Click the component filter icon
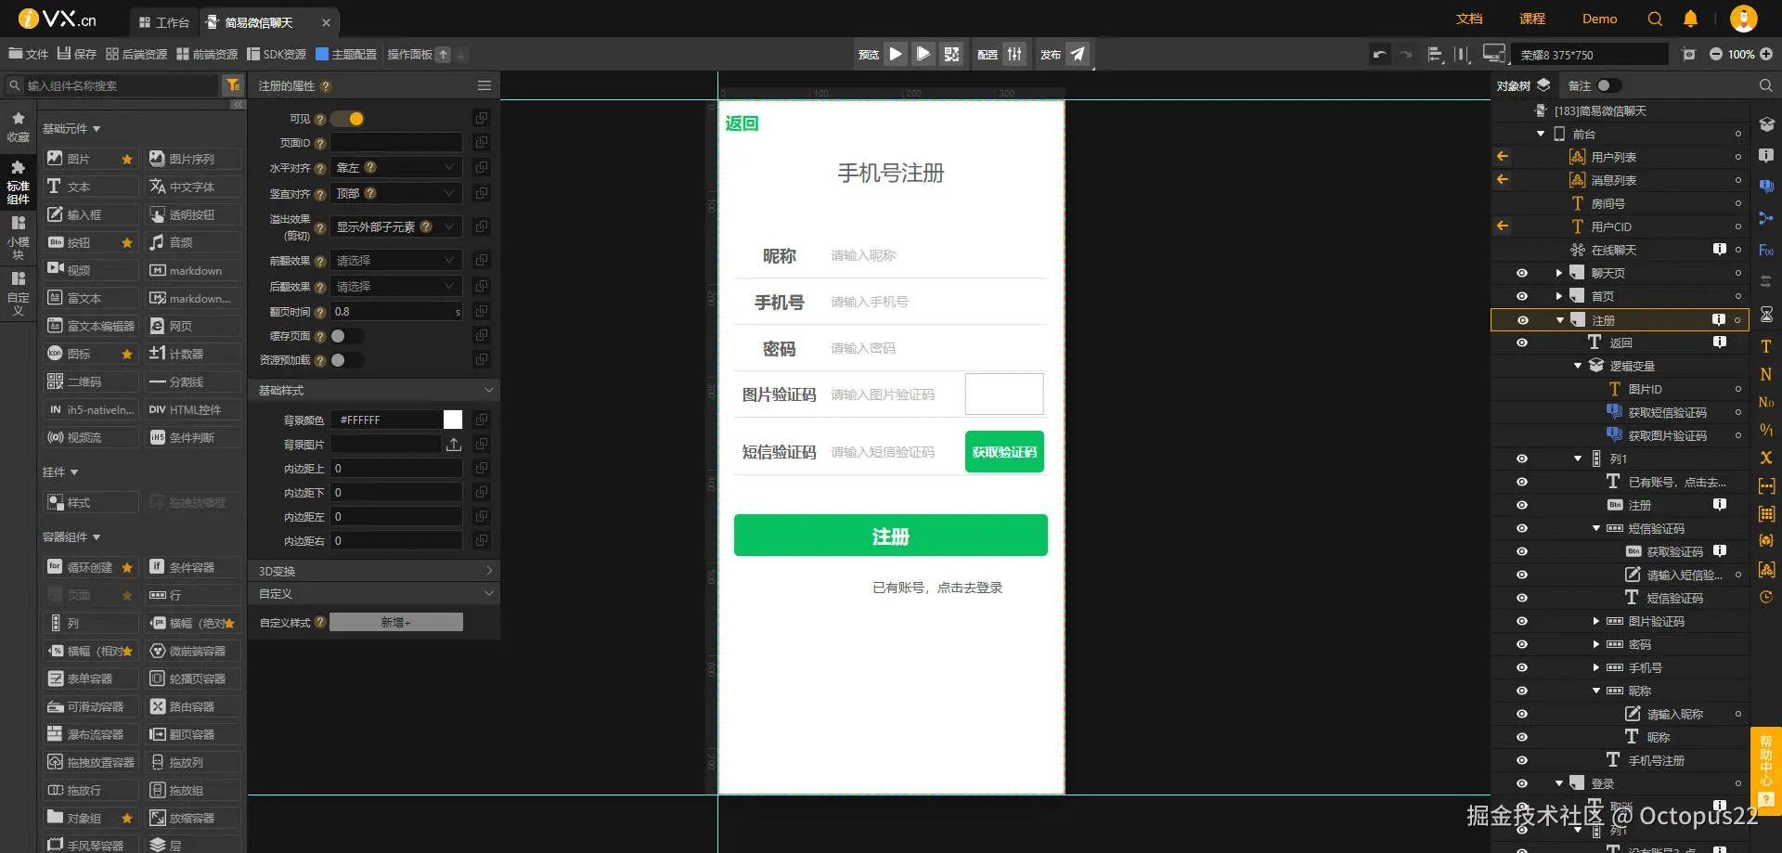The image size is (1782, 853). tap(232, 85)
